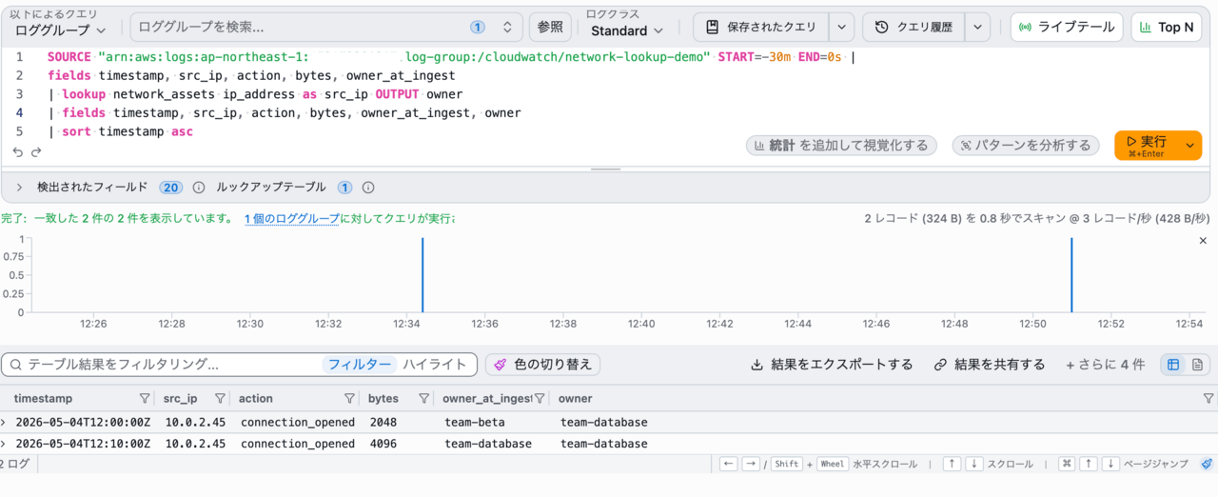Click the editor resize handle below the query
Screen dimensions: 1218x497
606,169
